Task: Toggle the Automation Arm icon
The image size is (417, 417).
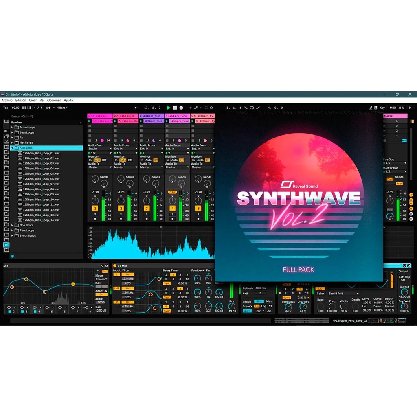Action: (196, 108)
